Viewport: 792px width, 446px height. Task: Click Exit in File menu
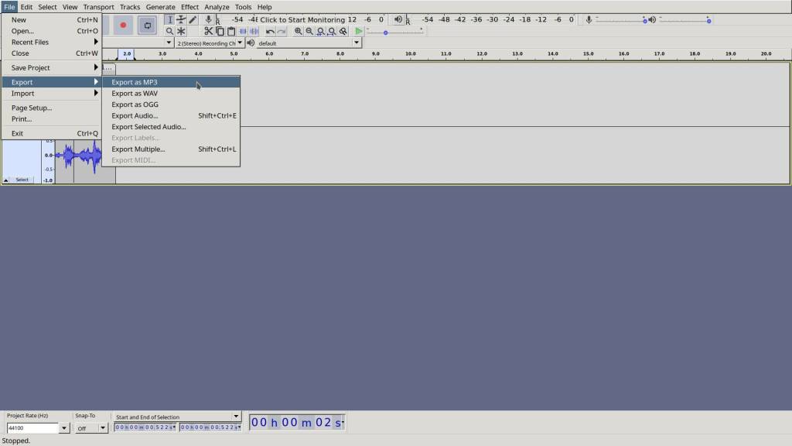(52, 133)
